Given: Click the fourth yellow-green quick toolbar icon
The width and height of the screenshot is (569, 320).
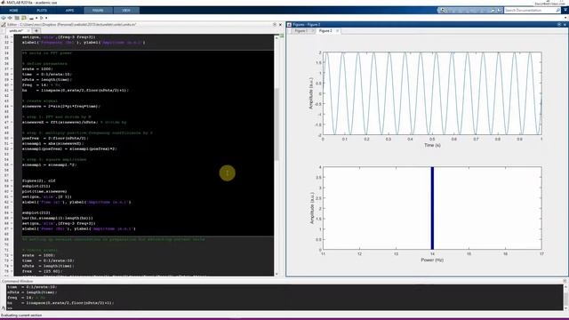Looking at the screenshot, I should (24, 18).
